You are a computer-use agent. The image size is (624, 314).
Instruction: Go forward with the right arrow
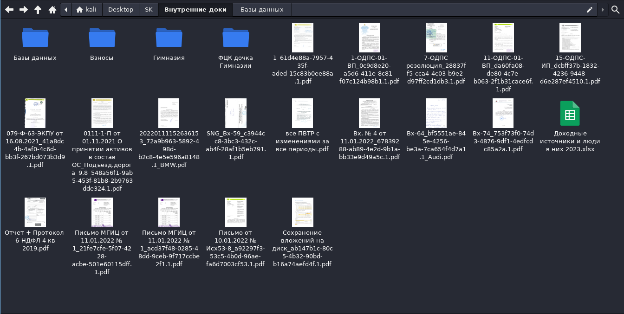pos(24,9)
